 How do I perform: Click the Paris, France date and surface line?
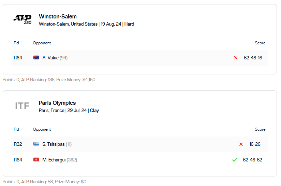coord(69,111)
